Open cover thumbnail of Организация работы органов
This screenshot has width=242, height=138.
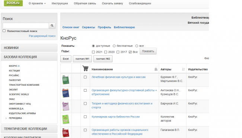(66, 132)
